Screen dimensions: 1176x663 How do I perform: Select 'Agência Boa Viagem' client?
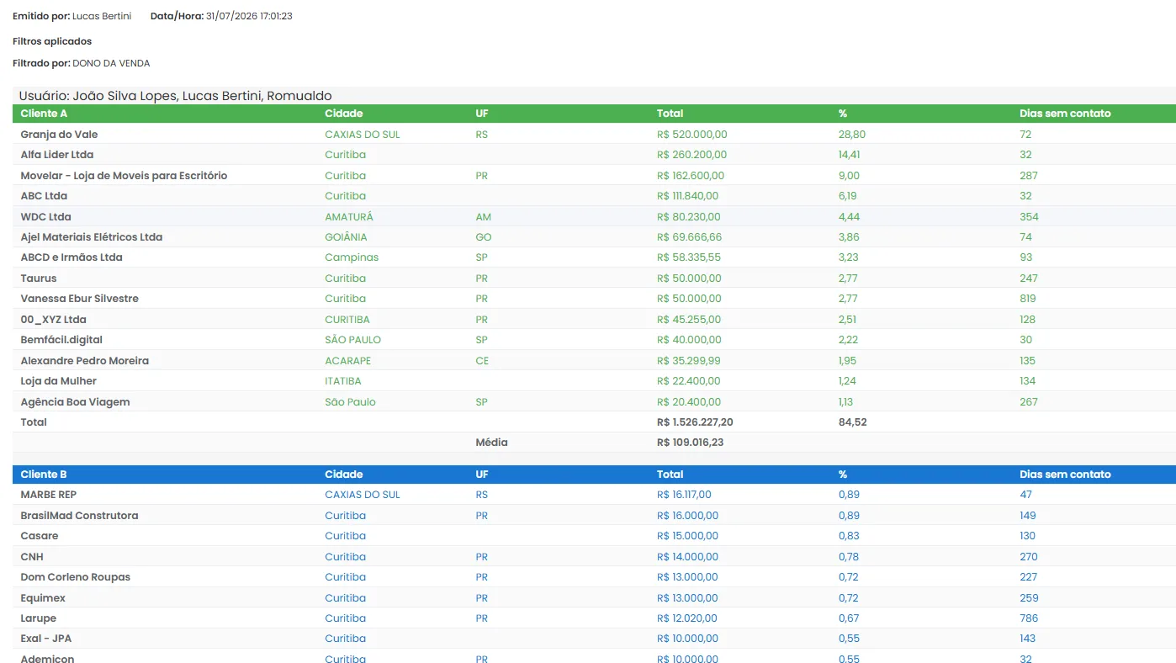click(x=76, y=402)
